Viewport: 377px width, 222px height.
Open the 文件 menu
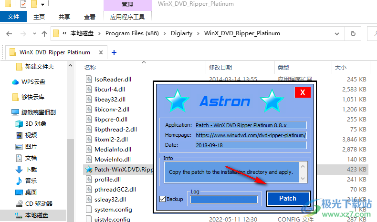click(13, 17)
